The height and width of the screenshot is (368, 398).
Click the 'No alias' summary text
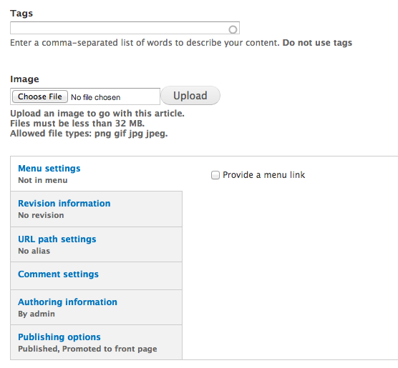(34, 251)
